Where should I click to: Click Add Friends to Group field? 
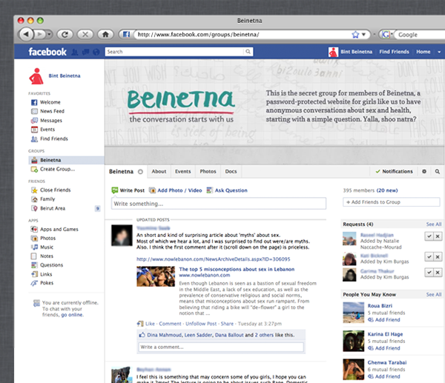pos(391,202)
